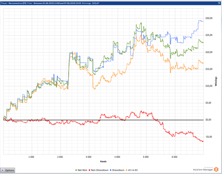The height and width of the screenshot is (174, 222).
Task: Toggle the Net Won legend entry
Action: 82,170
